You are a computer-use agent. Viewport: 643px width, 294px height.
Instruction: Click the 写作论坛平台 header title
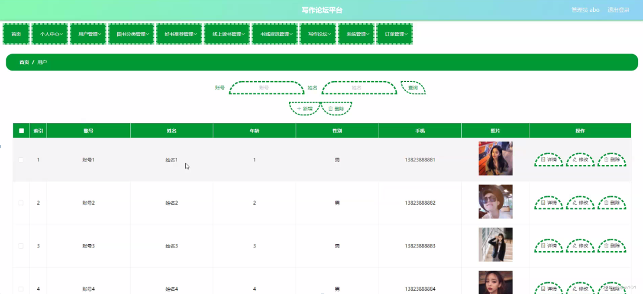(x=322, y=10)
